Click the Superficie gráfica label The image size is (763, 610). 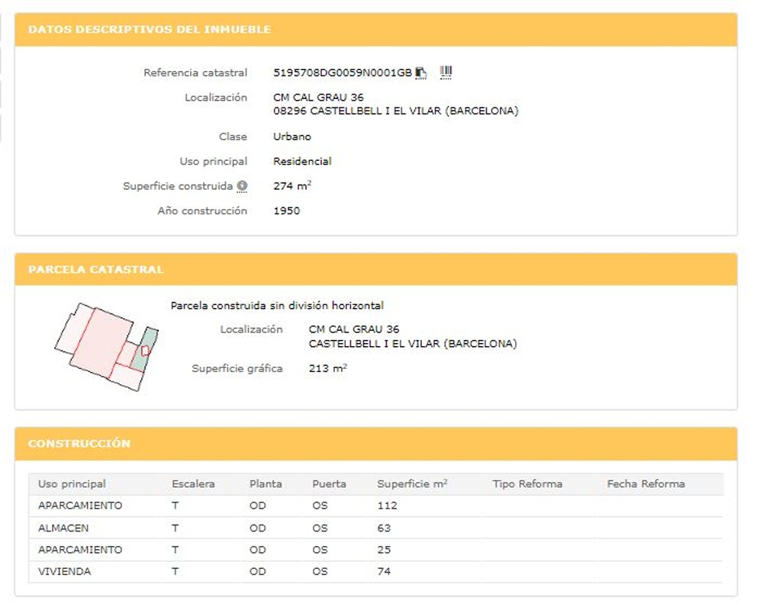click(x=237, y=368)
